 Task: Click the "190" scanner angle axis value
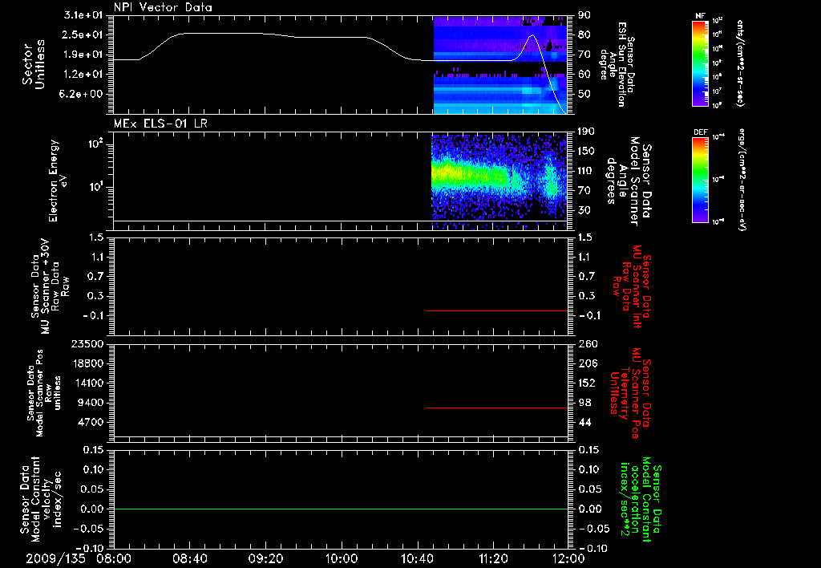coord(587,132)
